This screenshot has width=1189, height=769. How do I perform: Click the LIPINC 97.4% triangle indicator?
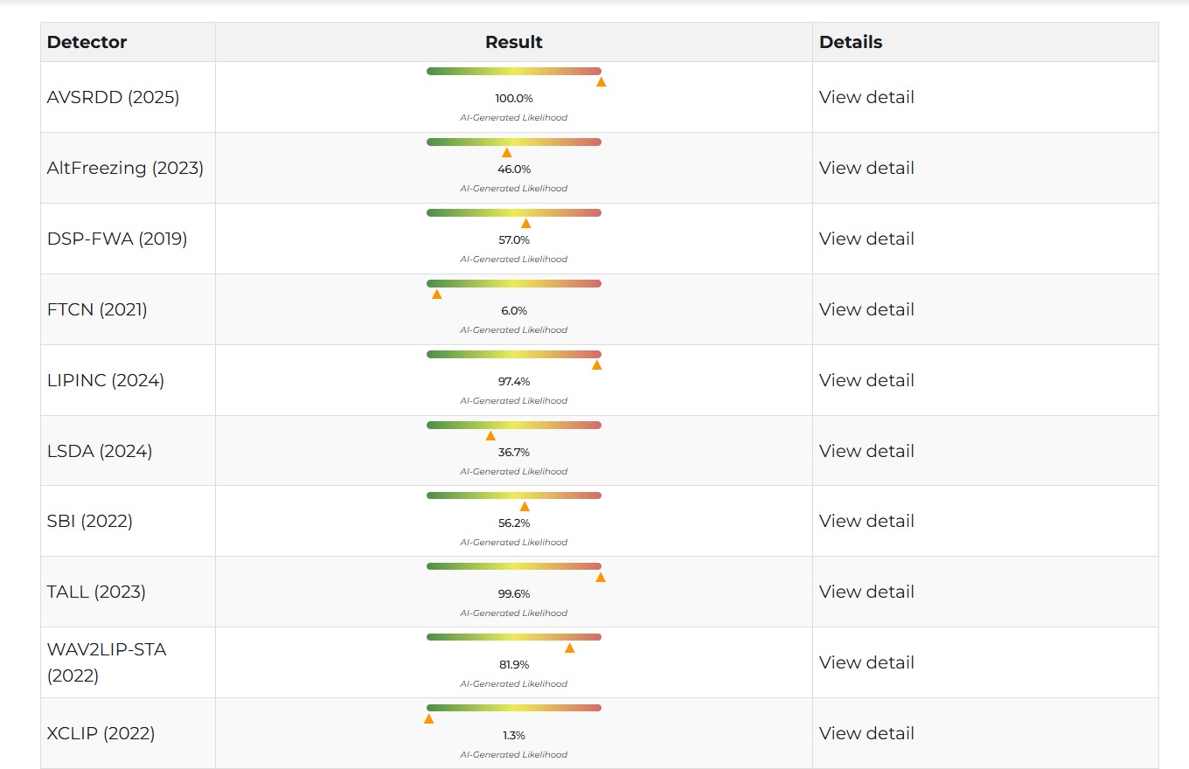[597, 364]
